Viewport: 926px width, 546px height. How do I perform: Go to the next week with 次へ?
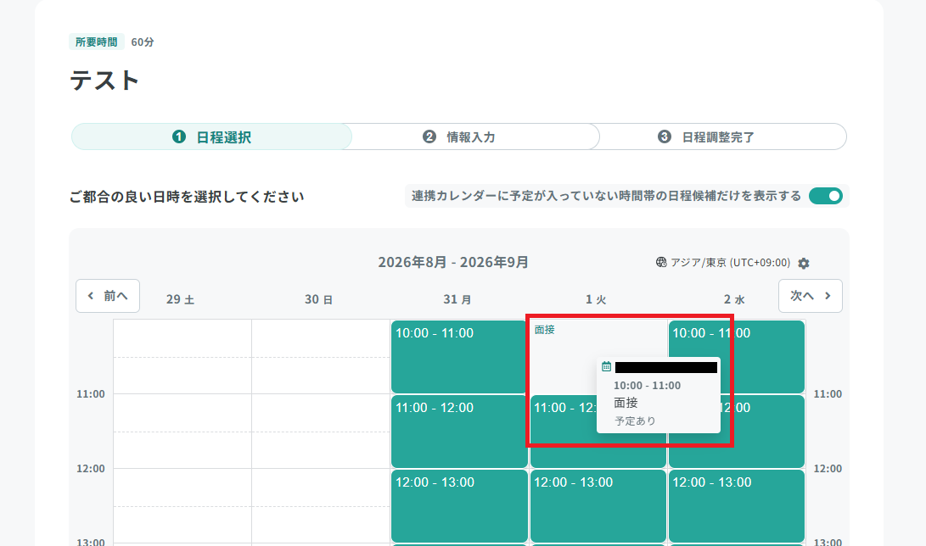click(811, 296)
